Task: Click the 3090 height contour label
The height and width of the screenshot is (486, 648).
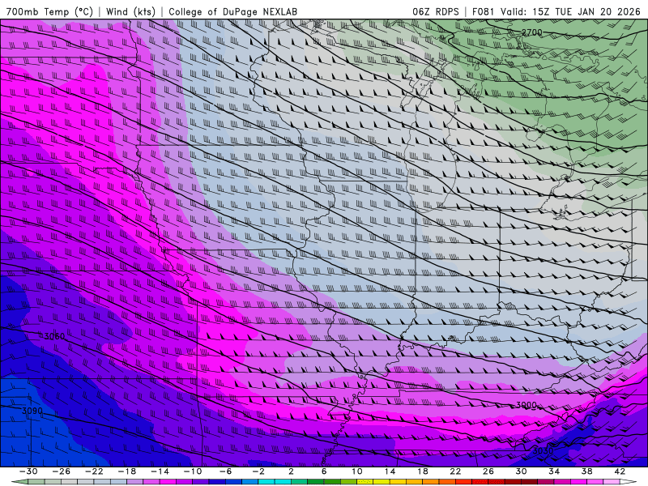Action: coord(32,411)
